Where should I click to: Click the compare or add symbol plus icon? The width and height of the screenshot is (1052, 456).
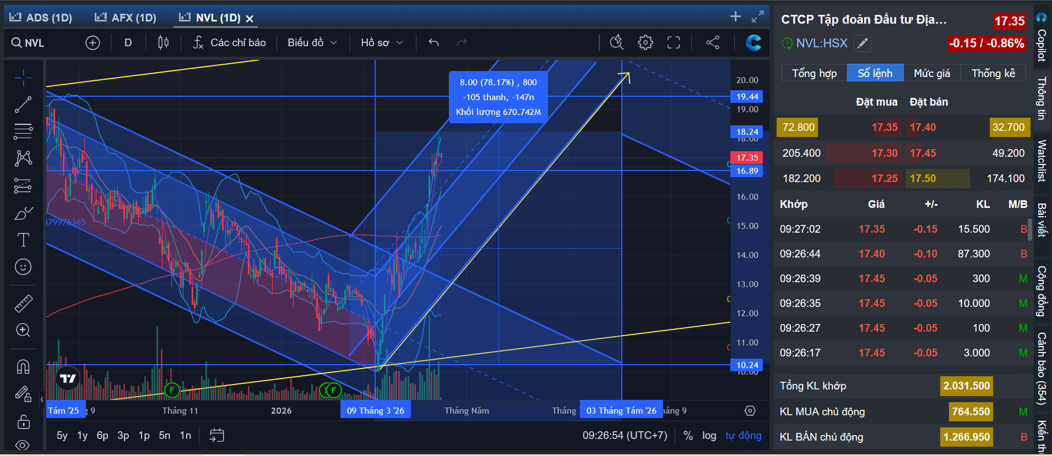(x=93, y=43)
